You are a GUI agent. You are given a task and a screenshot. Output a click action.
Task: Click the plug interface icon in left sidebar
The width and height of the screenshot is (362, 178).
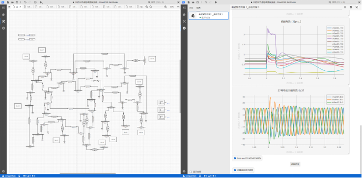(x=3, y=15)
